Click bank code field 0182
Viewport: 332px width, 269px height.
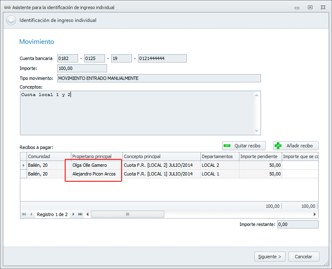tap(68, 58)
